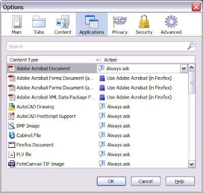Click the vertical scrollbar thumb
The height and width of the screenshot is (193, 203).
point(191,82)
